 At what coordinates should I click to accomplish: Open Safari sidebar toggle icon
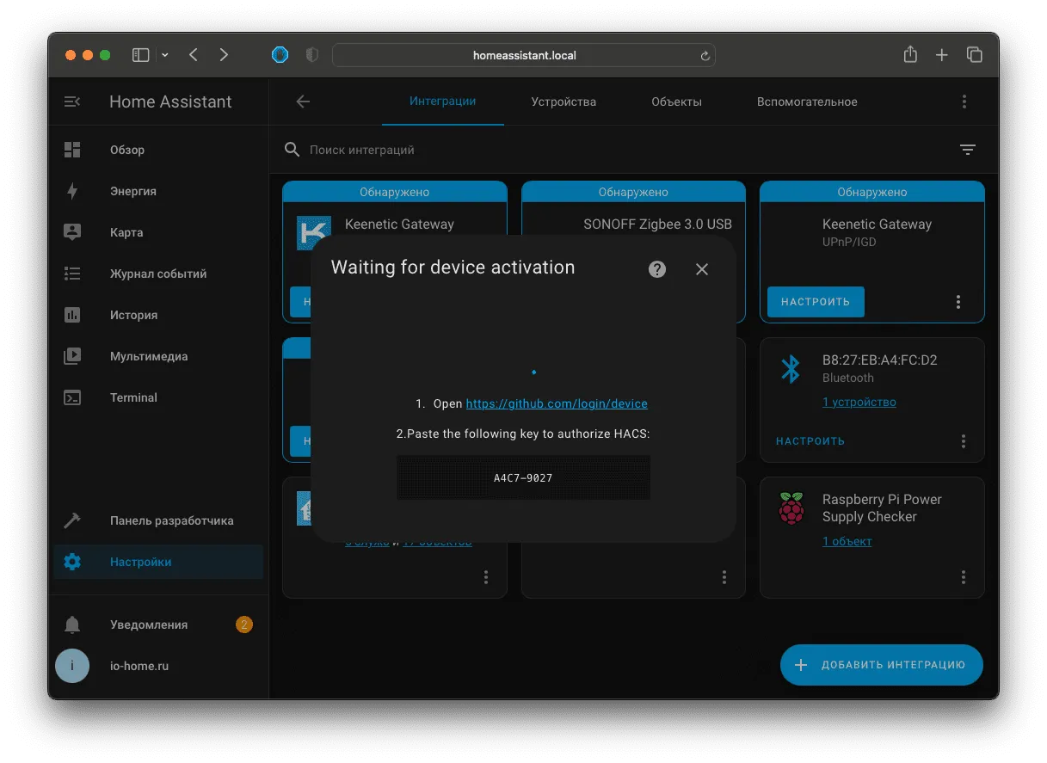[140, 55]
